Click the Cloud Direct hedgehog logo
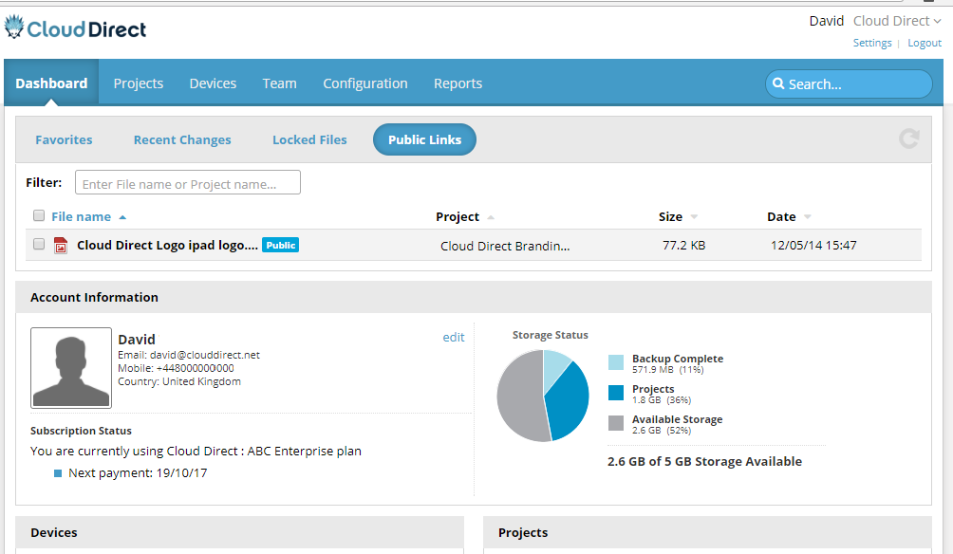Image resolution: width=953 pixels, height=554 pixels. (x=75, y=28)
